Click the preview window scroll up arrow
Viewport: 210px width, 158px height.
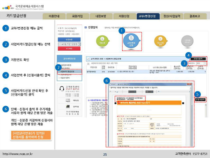[191, 88]
